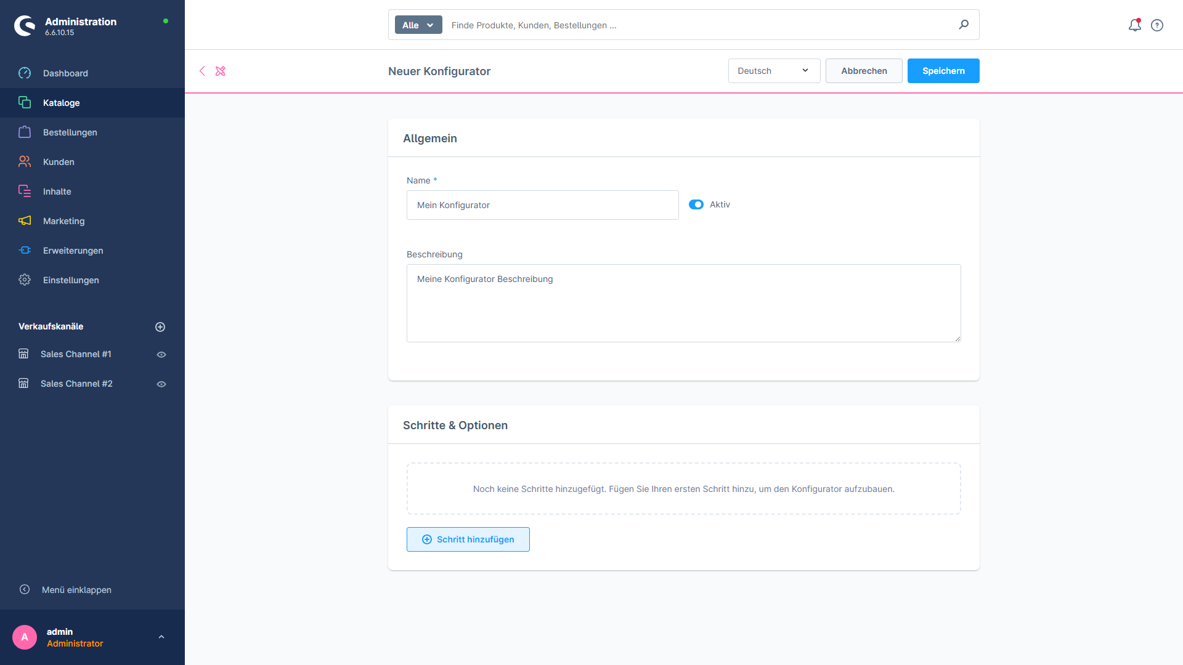Click the textarea resize handle corner
1183x665 pixels.
957,339
